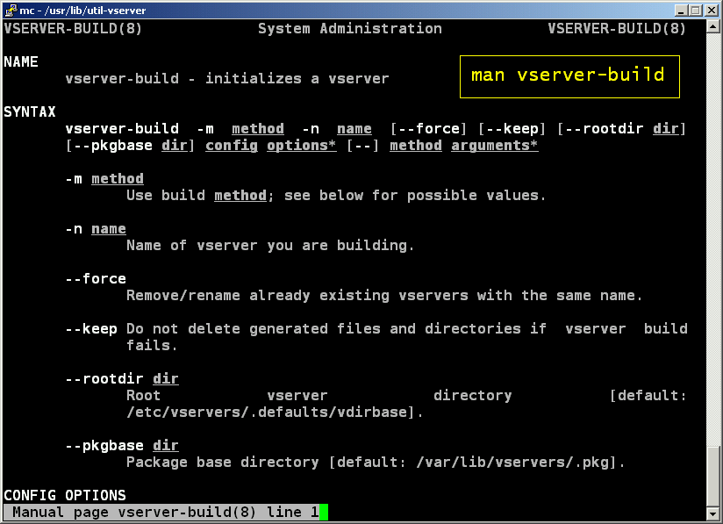Click underlined 'arguments*' in the SYNTAX block
Screen dimensions: 723x524
(495, 146)
